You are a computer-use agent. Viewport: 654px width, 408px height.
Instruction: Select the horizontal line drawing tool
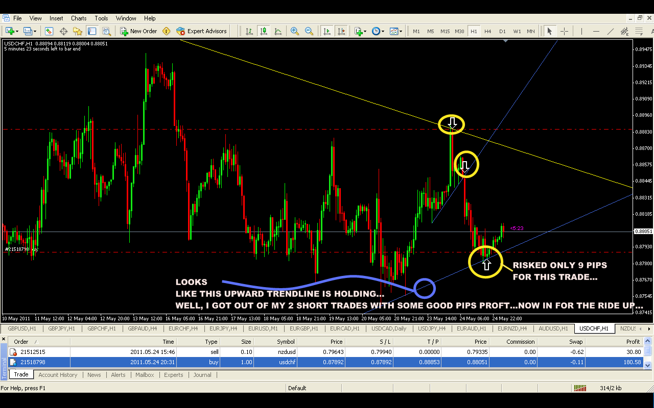click(x=595, y=31)
